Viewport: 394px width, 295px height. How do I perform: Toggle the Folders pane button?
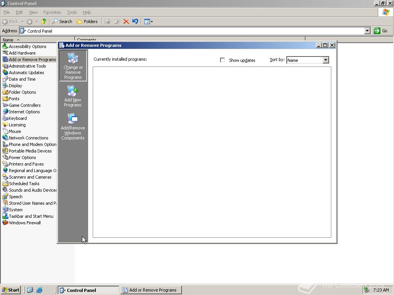click(x=87, y=22)
